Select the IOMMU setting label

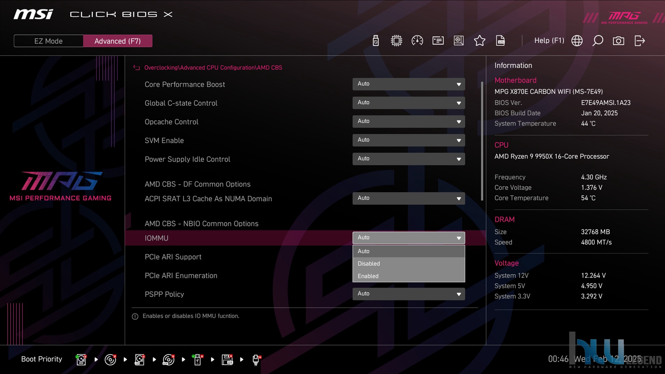click(x=156, y=238)
